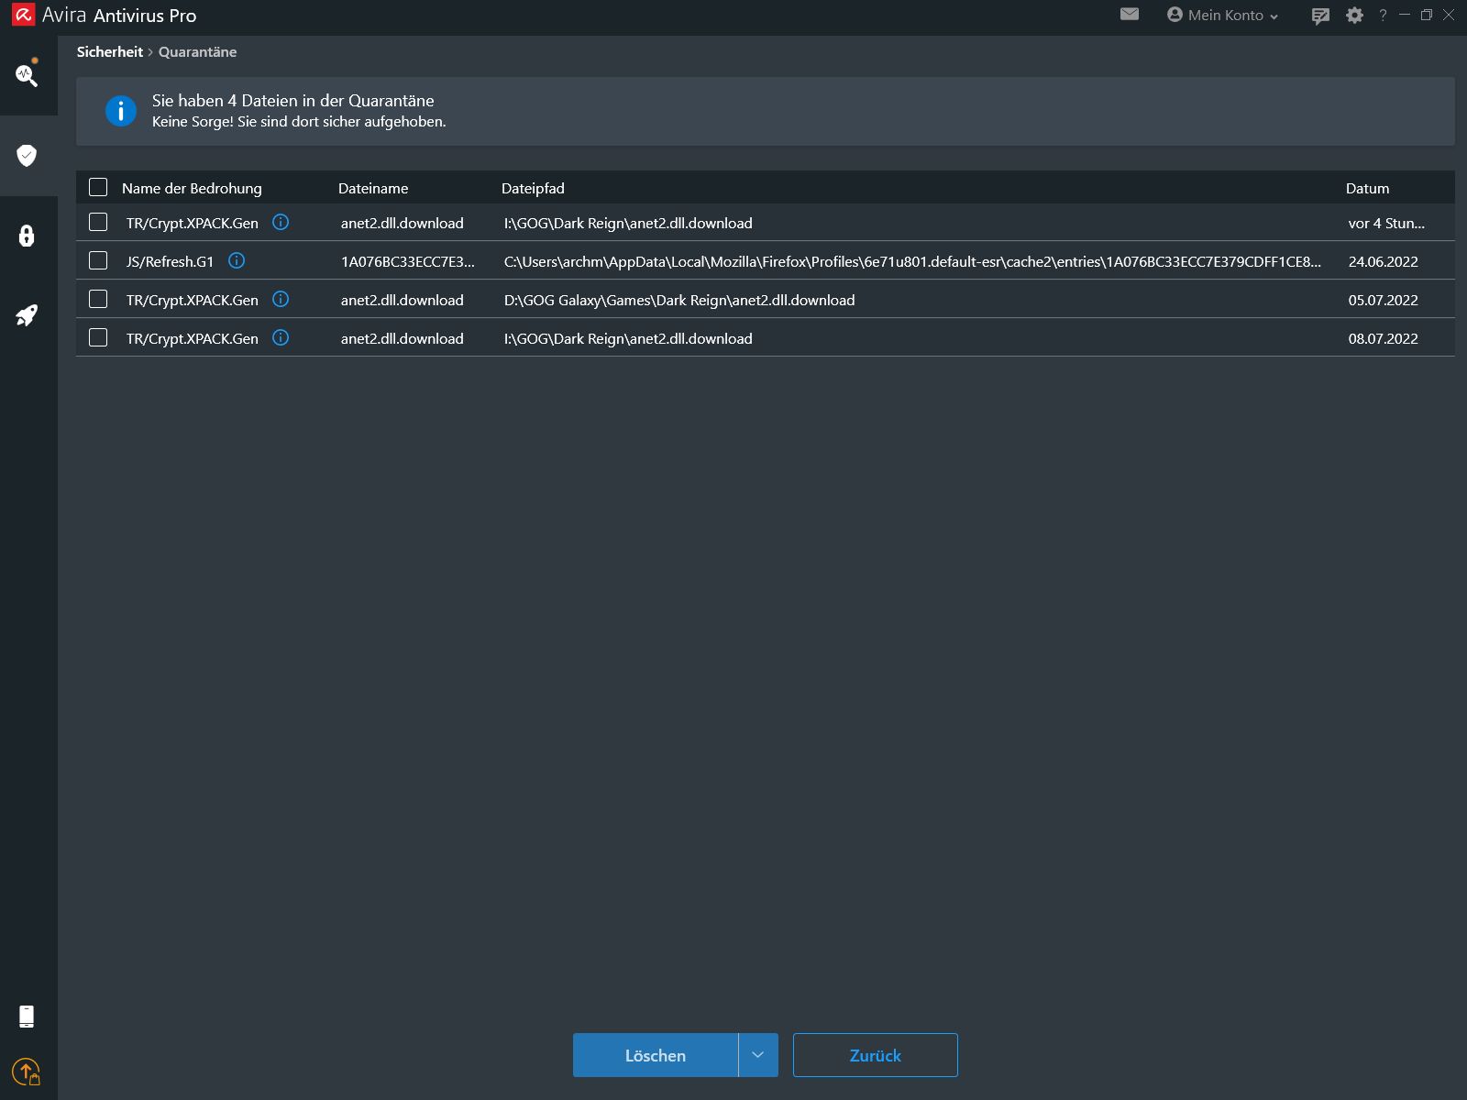Select the 24.06.2022 date cell
The width and height of the screenshot is (1467, 1100).
1383,261
